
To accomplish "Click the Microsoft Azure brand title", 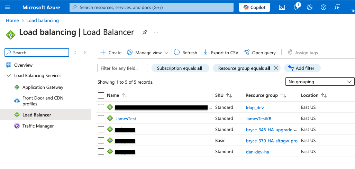I will coord(41,8).
